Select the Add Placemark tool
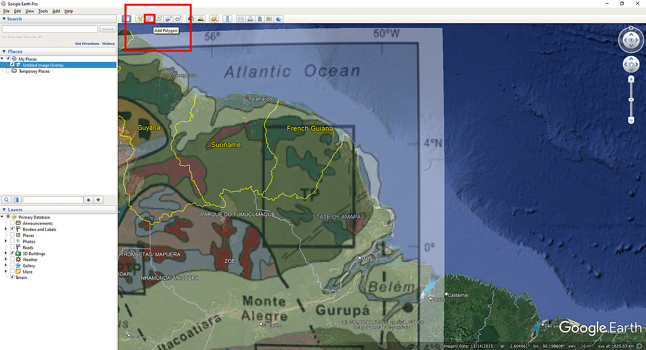 coord(139,18)
